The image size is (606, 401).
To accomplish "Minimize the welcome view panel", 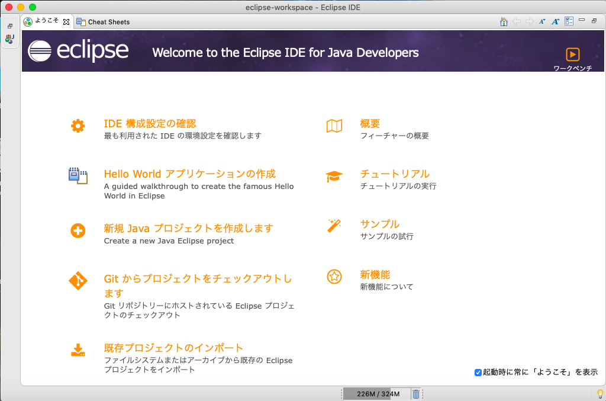I will tap(582, 21).
